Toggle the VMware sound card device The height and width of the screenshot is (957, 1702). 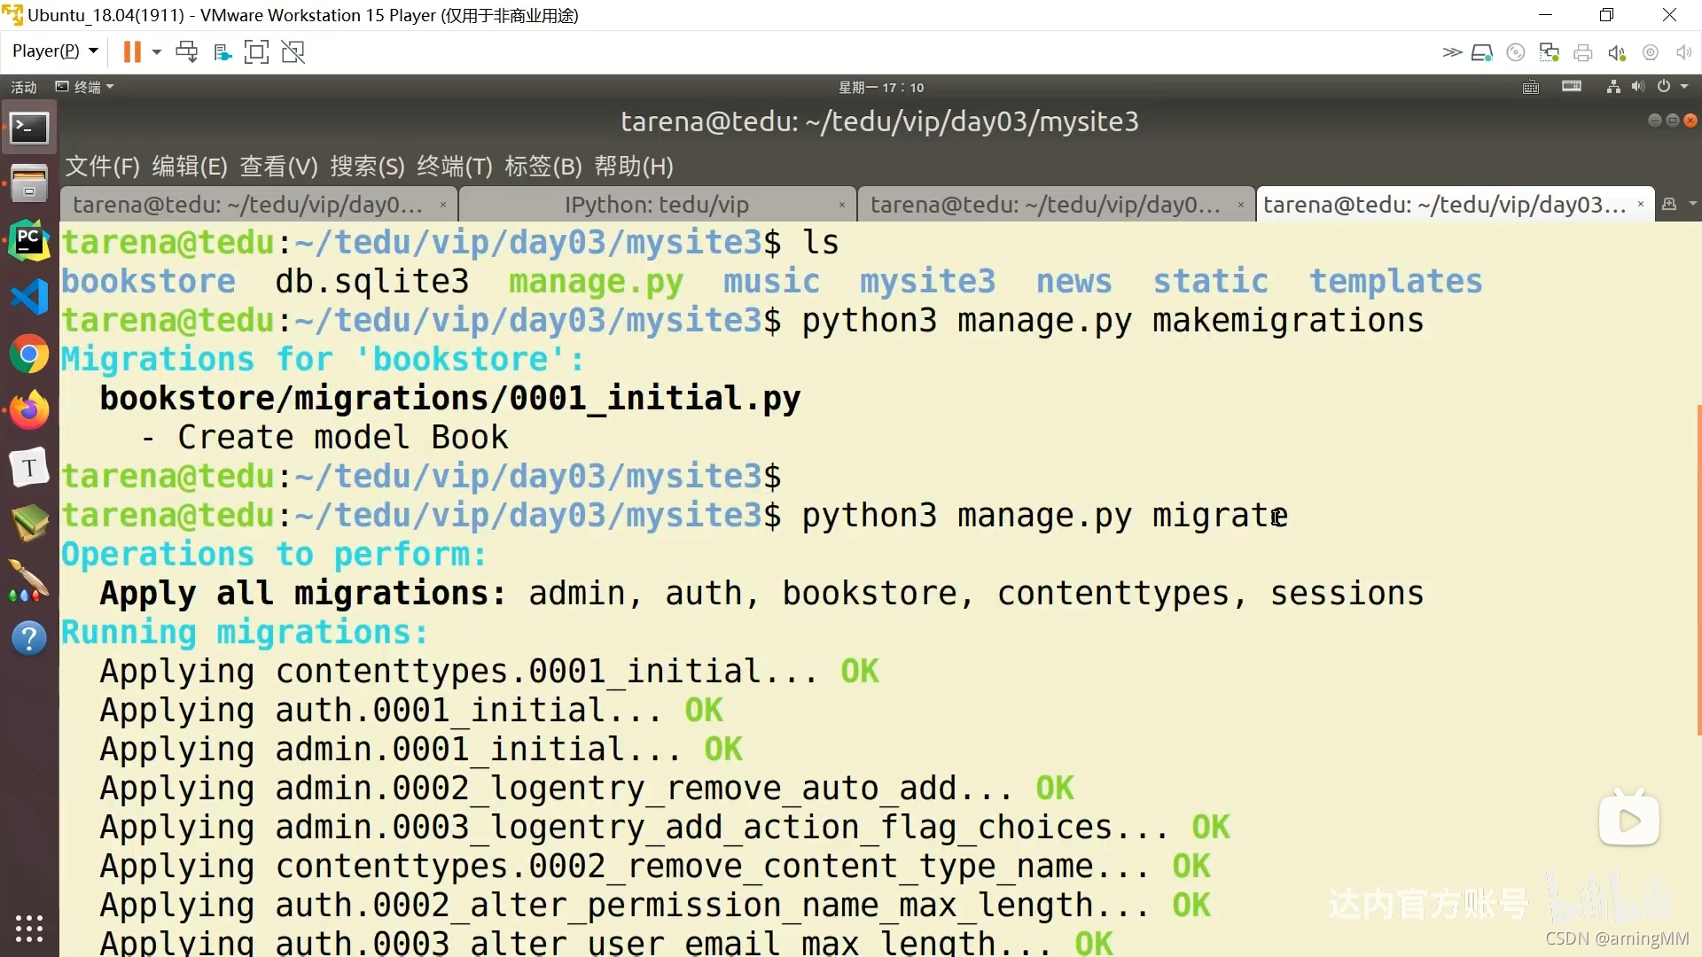[x=1616, y=52]
